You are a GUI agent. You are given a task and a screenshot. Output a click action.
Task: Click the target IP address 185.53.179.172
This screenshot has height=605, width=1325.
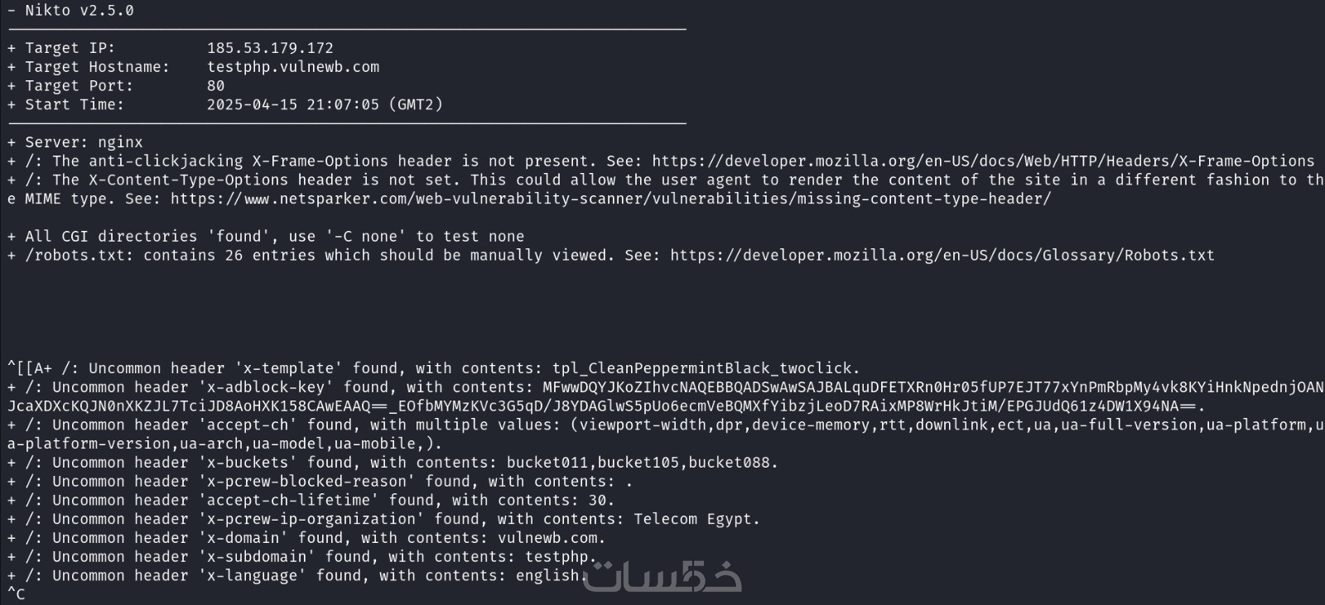(270, 48)
